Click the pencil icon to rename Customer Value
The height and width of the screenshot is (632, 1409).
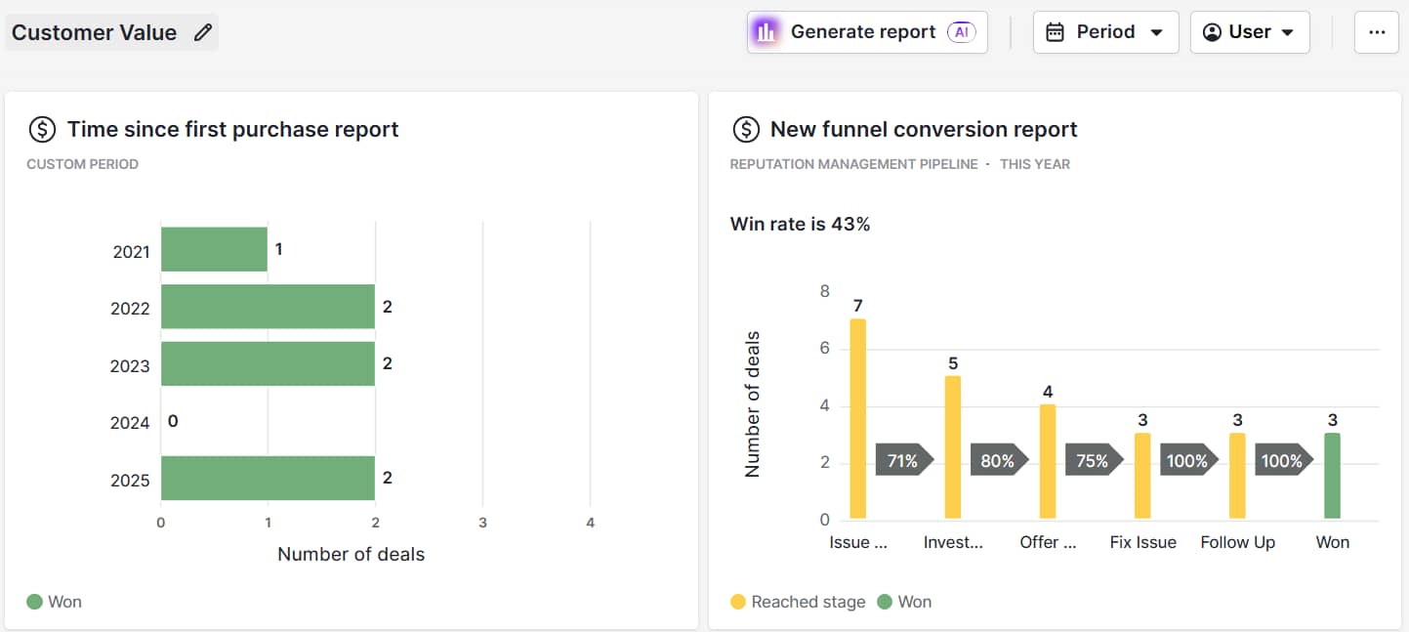point(202,32)
